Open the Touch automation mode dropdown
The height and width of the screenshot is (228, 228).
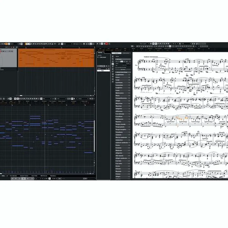coord(14,44)
